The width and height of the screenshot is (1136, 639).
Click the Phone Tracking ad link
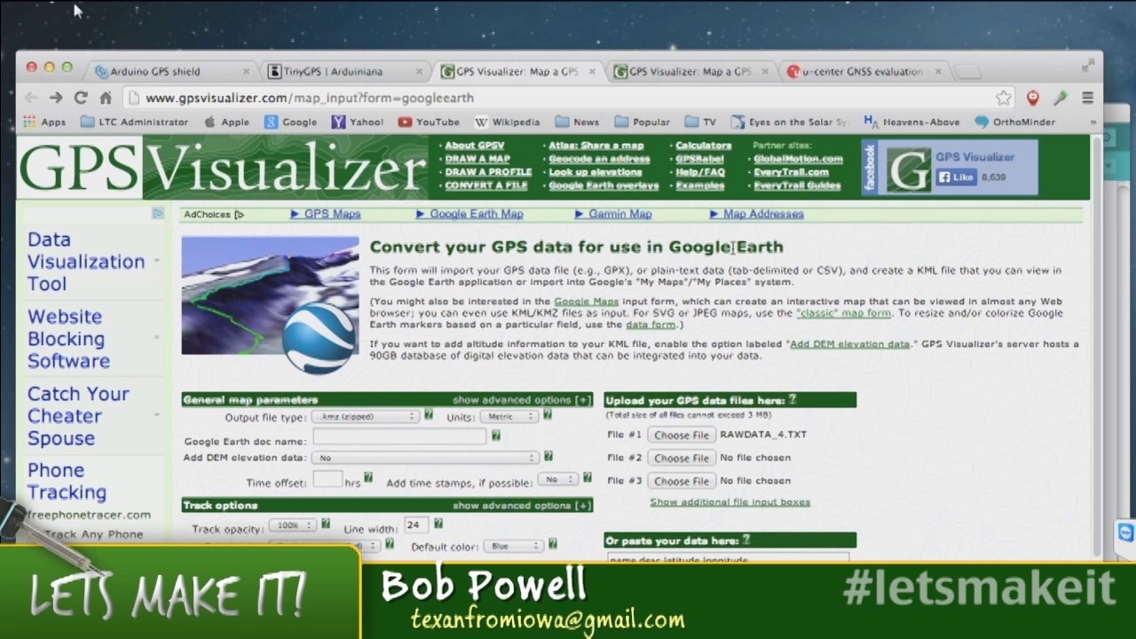point(67,481)
